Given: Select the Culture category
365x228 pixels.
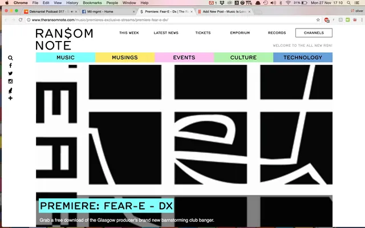Looking at the screenshot, I should click(244, 58).
